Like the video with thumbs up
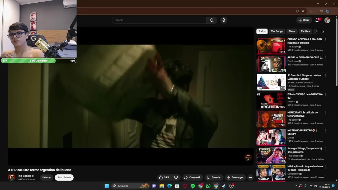The width and height of the screenshot is (338, 190). coord(164,178)
